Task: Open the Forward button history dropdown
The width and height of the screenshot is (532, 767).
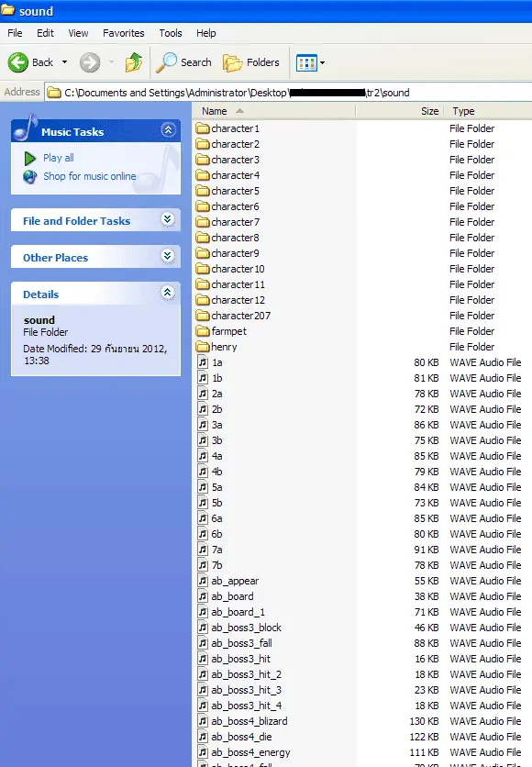Action: 112,62
